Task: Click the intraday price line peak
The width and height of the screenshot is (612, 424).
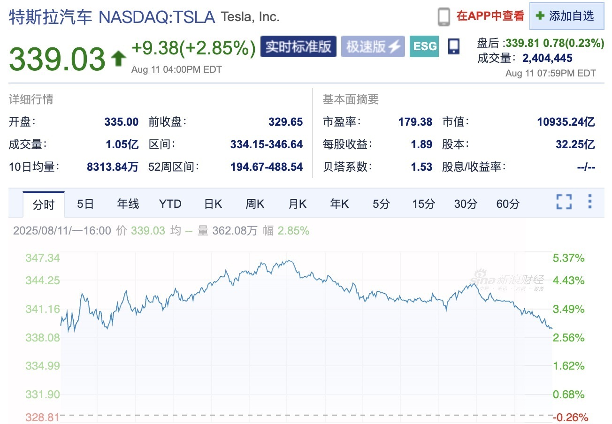Action: (290, 261)
